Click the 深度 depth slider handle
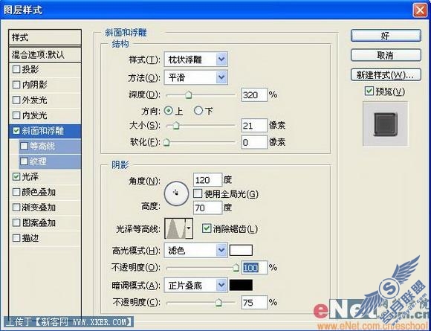 tap(188, 95)
